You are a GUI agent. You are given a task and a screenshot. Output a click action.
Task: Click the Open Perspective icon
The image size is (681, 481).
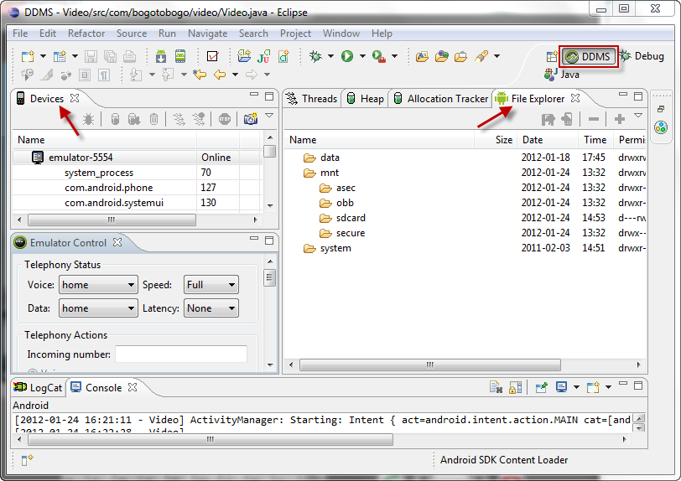pyautogui.click(x=552, y=56)
